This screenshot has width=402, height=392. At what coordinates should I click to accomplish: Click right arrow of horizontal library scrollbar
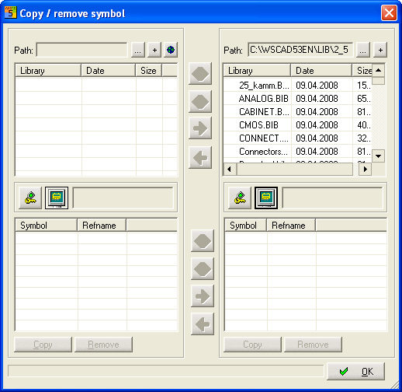point(365,170)
